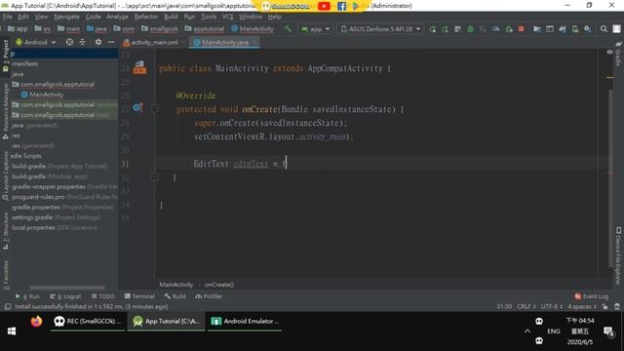Click fold end marker on line 32

coord(155,176)
